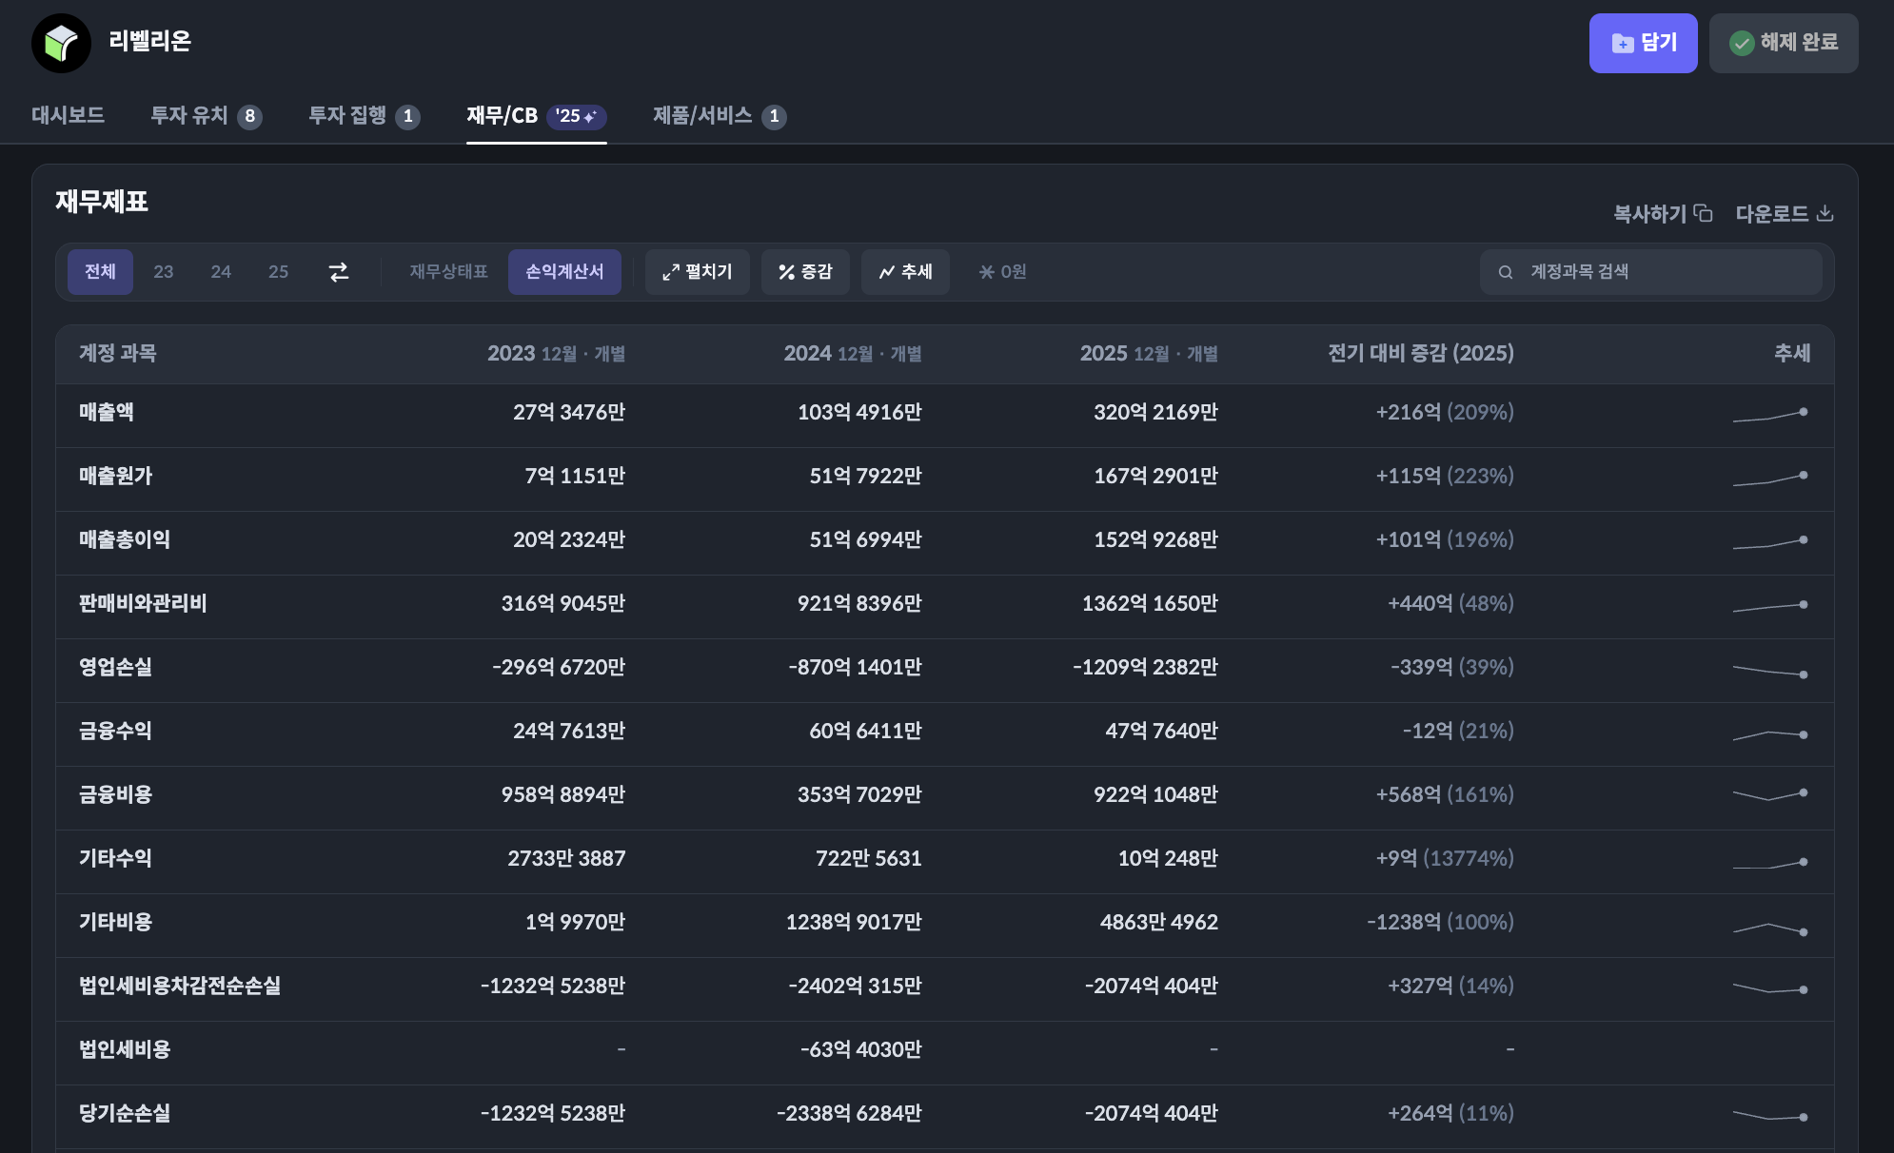Image resolution: width=1894 pixels, height=1153 pixels.
Task: Select the 25 year filter
Action: 278,272
